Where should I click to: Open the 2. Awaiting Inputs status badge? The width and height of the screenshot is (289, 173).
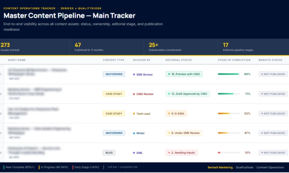point(181,152)
